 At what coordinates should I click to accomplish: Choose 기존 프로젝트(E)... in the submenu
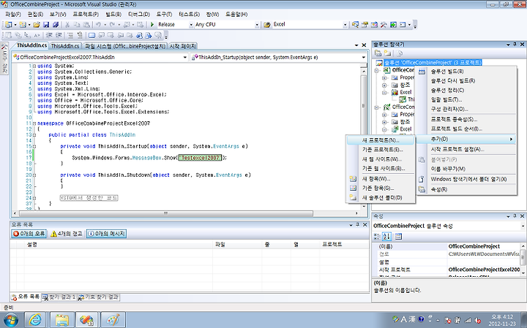(381, 150)
